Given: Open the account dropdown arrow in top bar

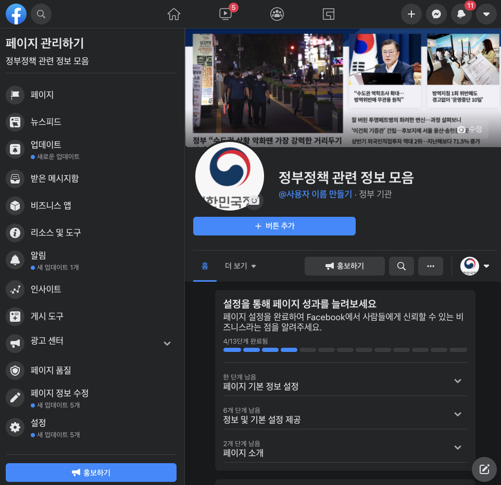Looking at the screenshot, I should click(486, 14).
